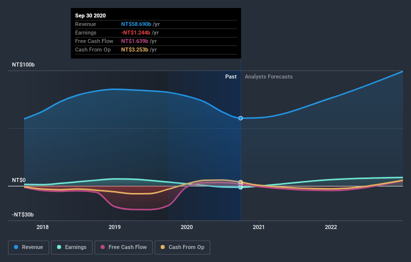Click the Revenue data point marker on blue line
Screen dimensions: 411x262
(241, 118)
